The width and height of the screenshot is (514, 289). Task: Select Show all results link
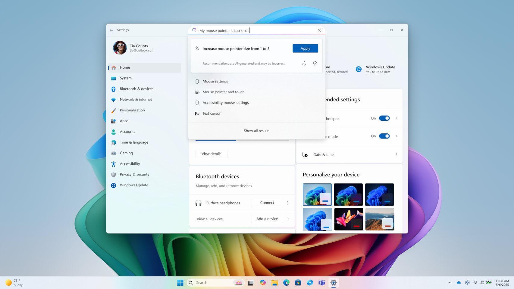click(256, 130)
